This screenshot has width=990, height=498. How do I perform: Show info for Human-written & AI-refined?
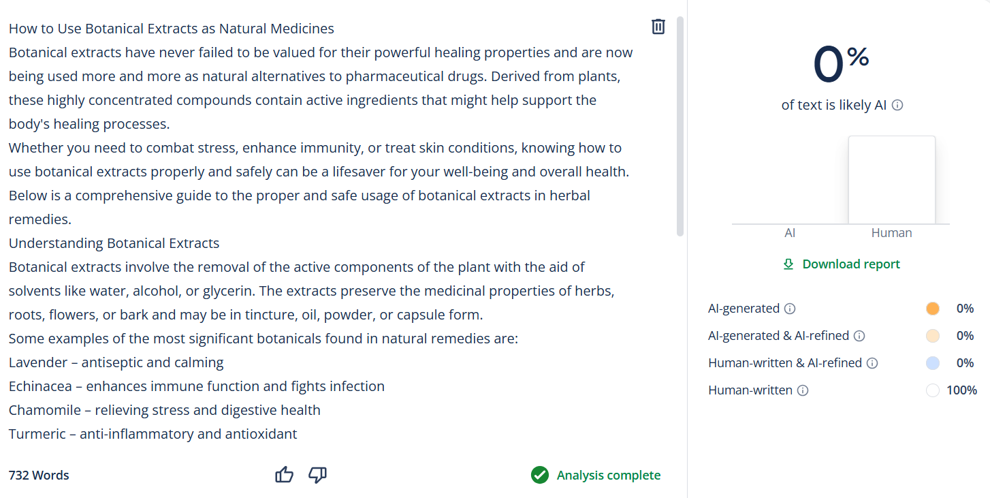[872, 363]
